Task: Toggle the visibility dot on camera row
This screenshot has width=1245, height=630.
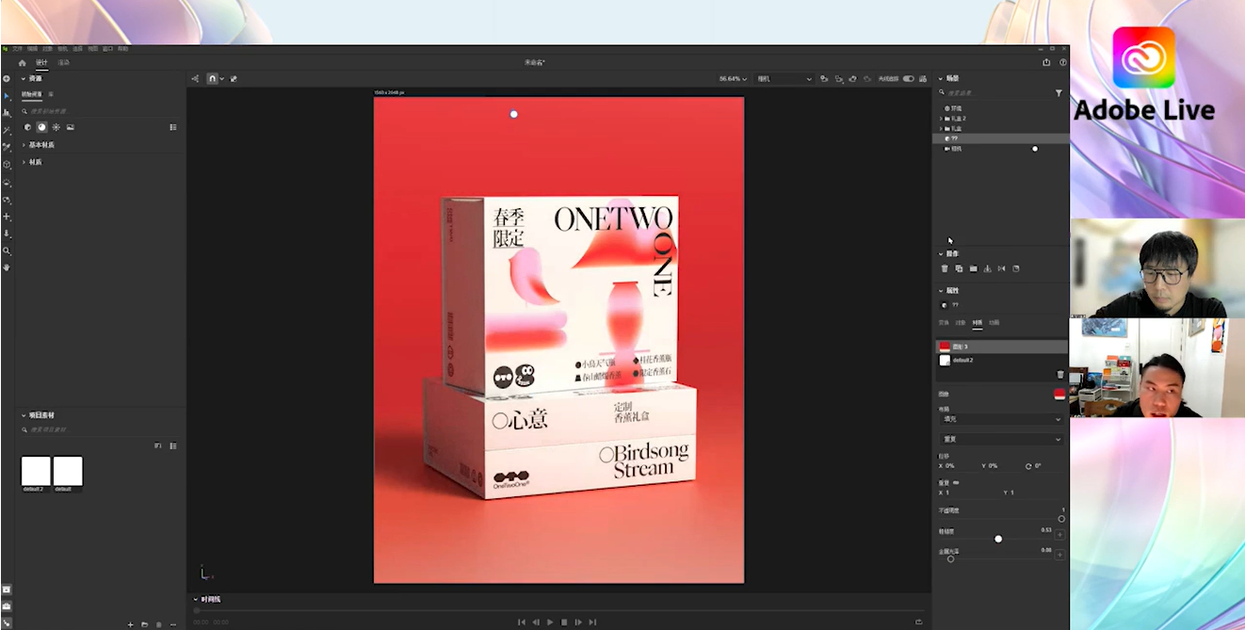Action: pyautogui.click(x=1035, y=149)
